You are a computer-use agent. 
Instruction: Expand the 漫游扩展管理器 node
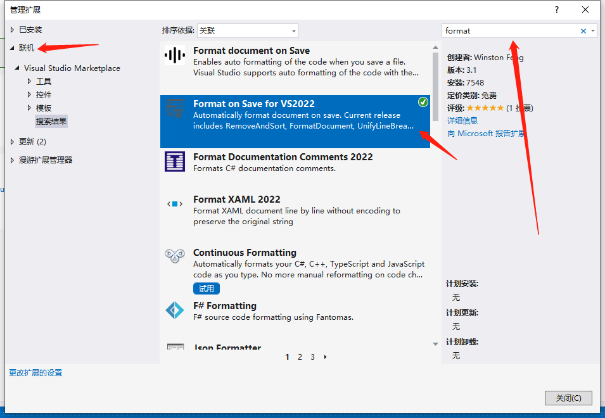tap(12, 160)
